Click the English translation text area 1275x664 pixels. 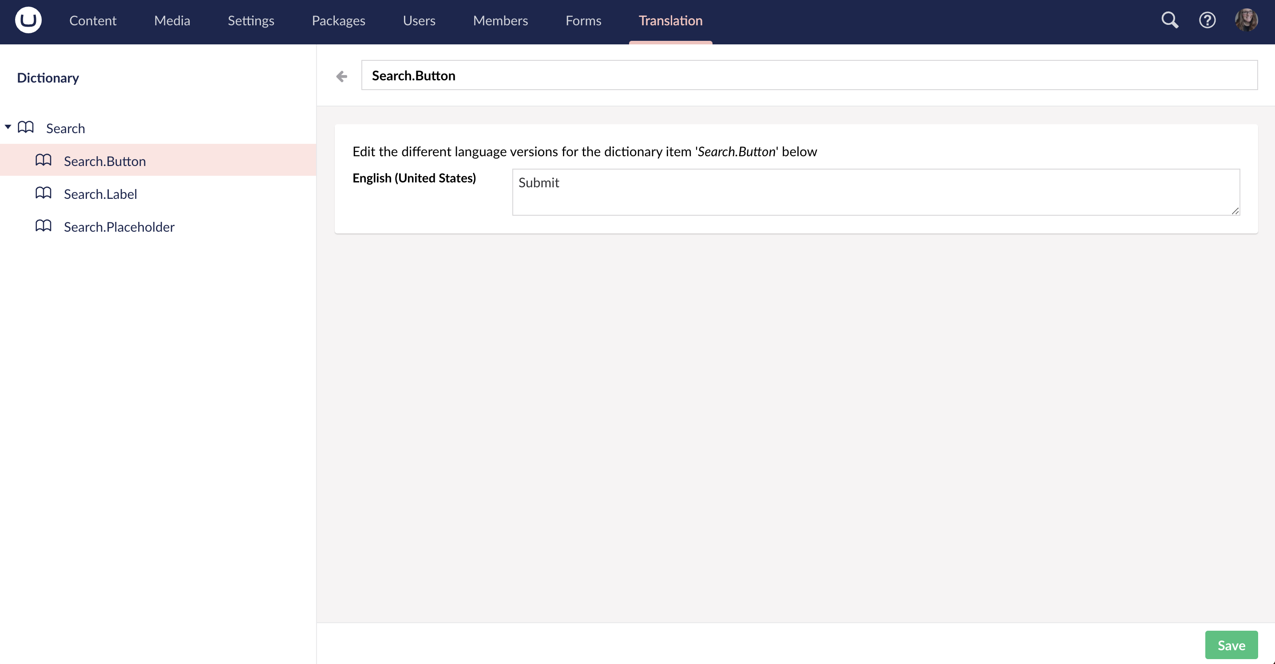875,192
